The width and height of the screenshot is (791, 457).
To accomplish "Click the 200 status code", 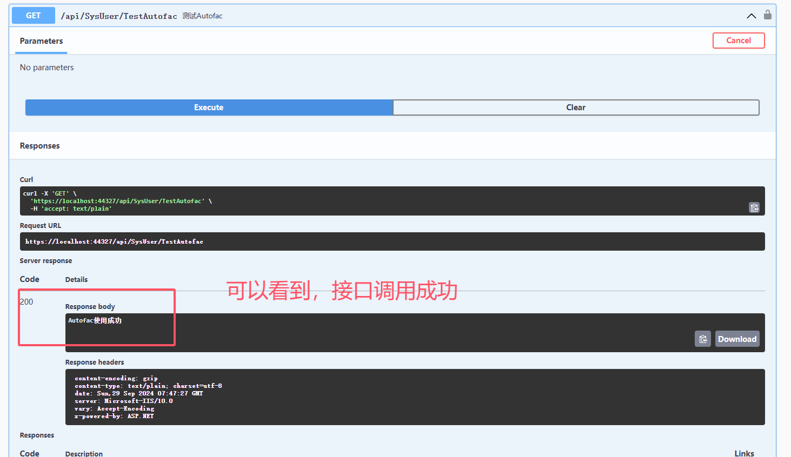I will (x=26, y=302).
